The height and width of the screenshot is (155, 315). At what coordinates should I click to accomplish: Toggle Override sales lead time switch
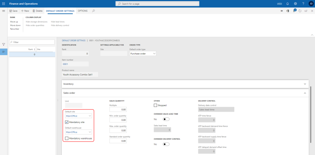(x=166, y=119)
